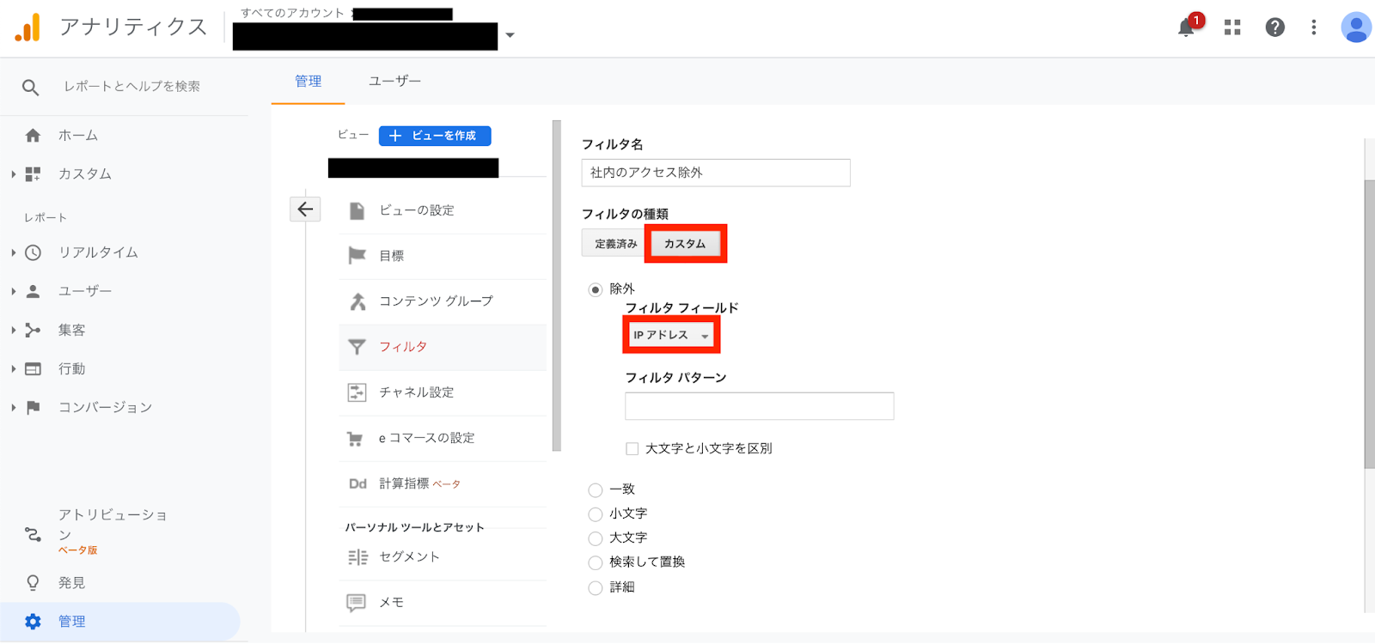The image size is (1375, 644).
Task: Open the フィルタ menu item
Action: (403, 347)
